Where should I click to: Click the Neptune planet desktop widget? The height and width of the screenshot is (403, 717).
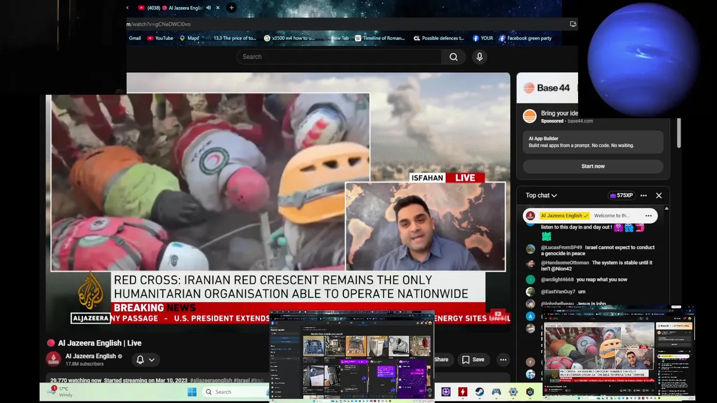[x=642, y=60]
